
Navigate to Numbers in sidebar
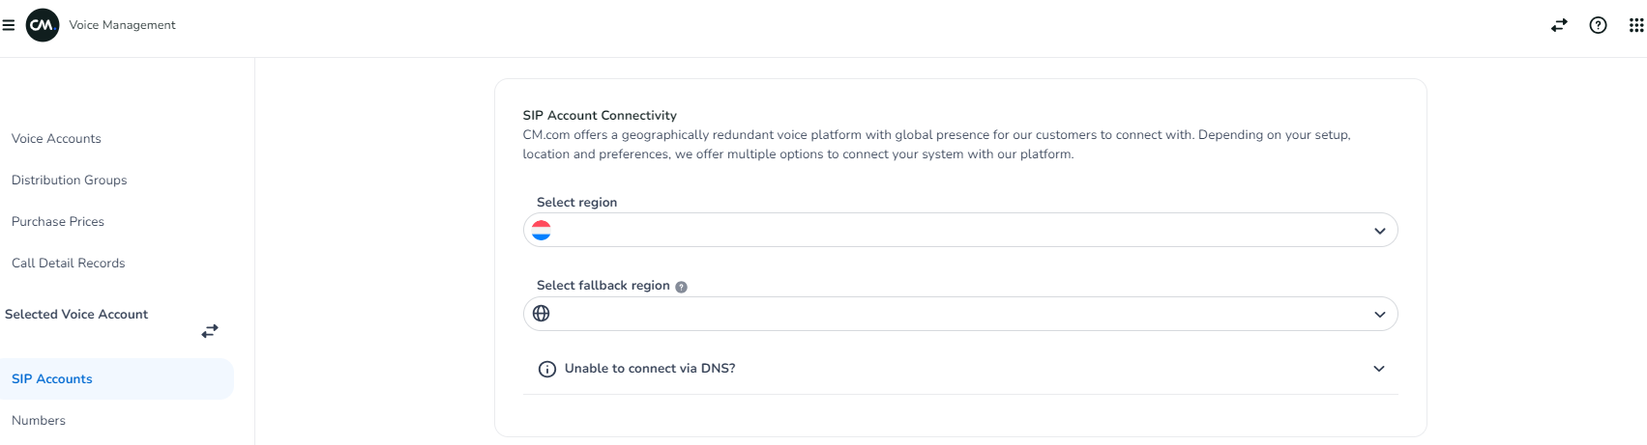pyautogui.click(x=39, y=421)
